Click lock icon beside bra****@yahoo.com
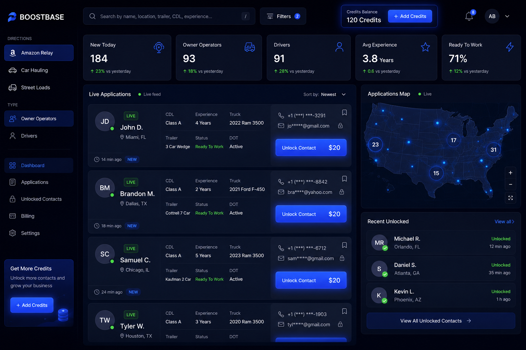Image resolution: width=526 pixels, height=350 pixels. pos(342,192)
